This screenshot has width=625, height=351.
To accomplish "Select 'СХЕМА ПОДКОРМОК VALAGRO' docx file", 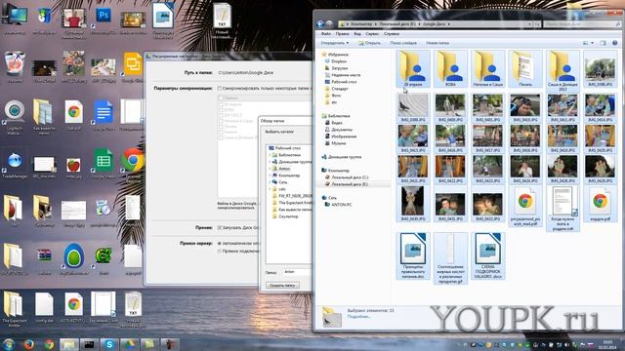I will [x=488, y=255].
